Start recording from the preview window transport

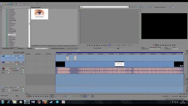pos(154,45)
